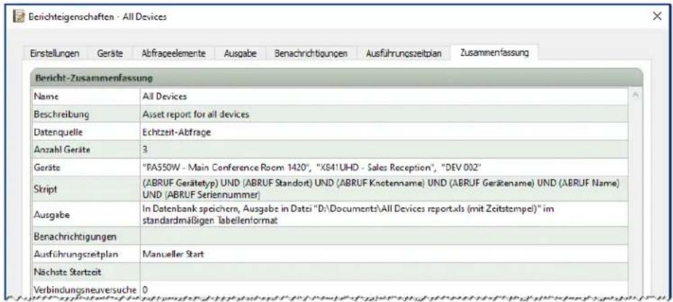Switch to the Ausgabe tab
Screen dimensions: 673x302
240,54
